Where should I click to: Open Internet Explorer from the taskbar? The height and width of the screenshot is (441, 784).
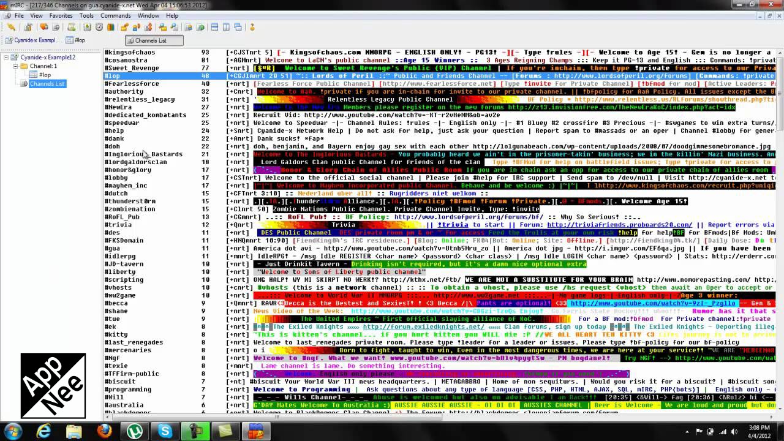click(x=44, y=431)
